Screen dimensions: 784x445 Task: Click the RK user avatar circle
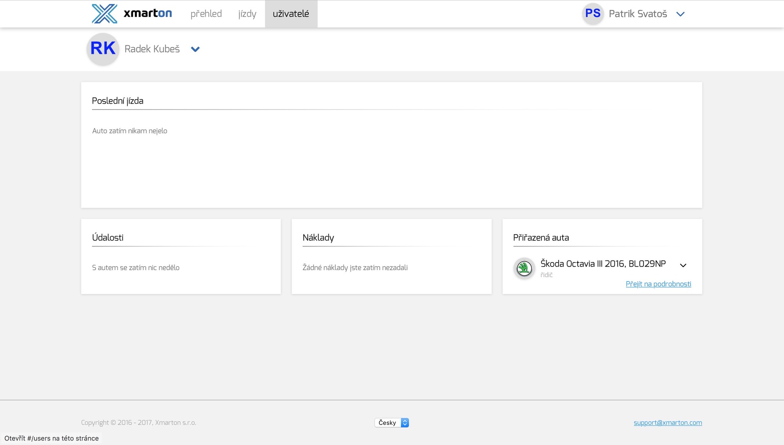tap(103, 49)
